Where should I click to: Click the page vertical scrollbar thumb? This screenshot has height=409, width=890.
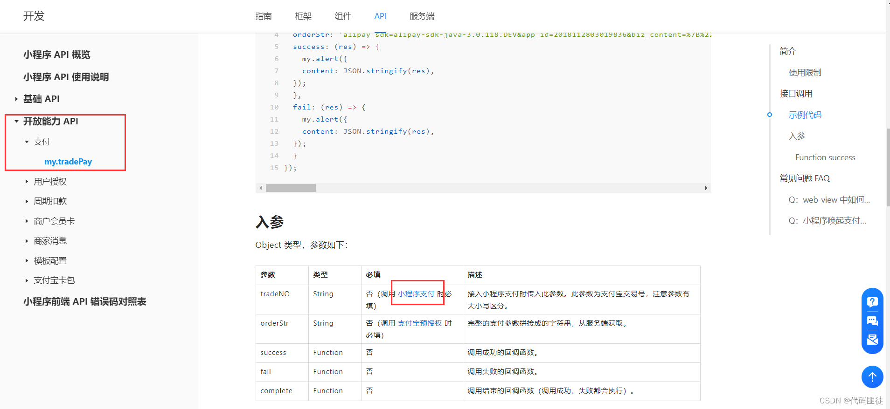[x=888, y=168]
